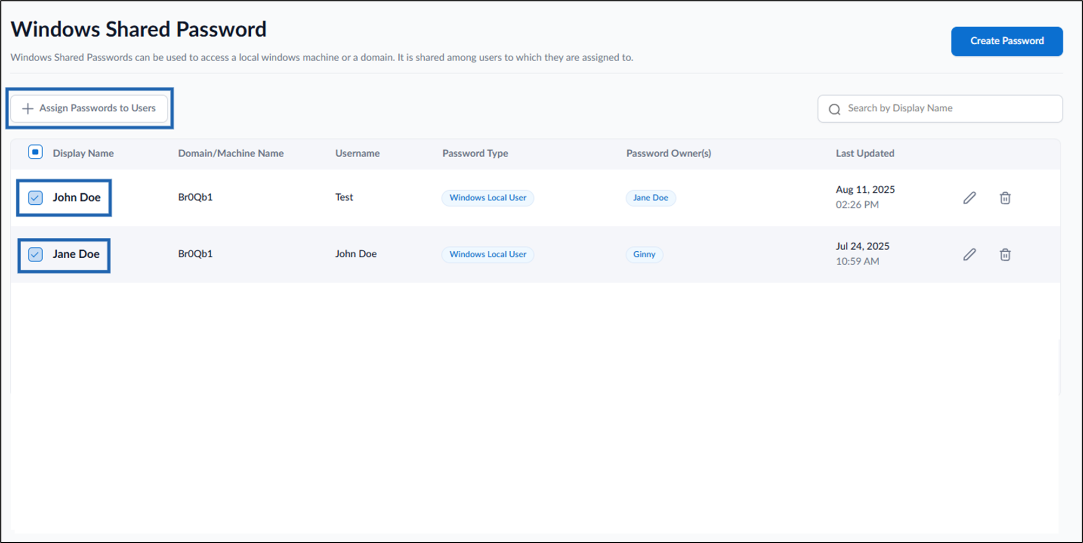1083x543 pixels.
Task: Edit the Jane Doe password entry
Action: click(x=970, y=254)
